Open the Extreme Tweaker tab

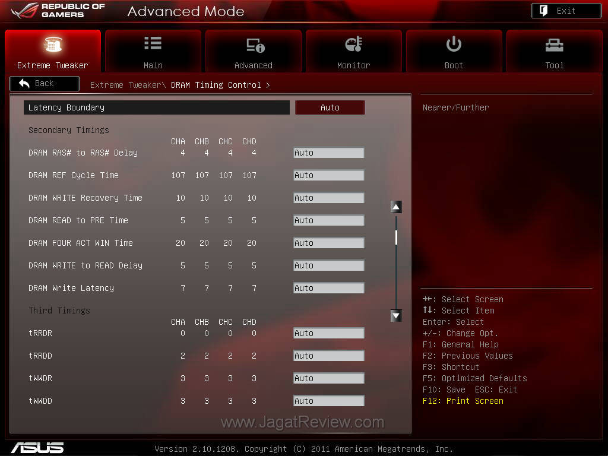[x=53, y=51]
